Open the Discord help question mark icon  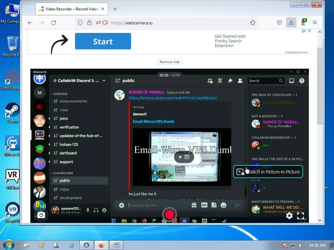click(302, 81)
